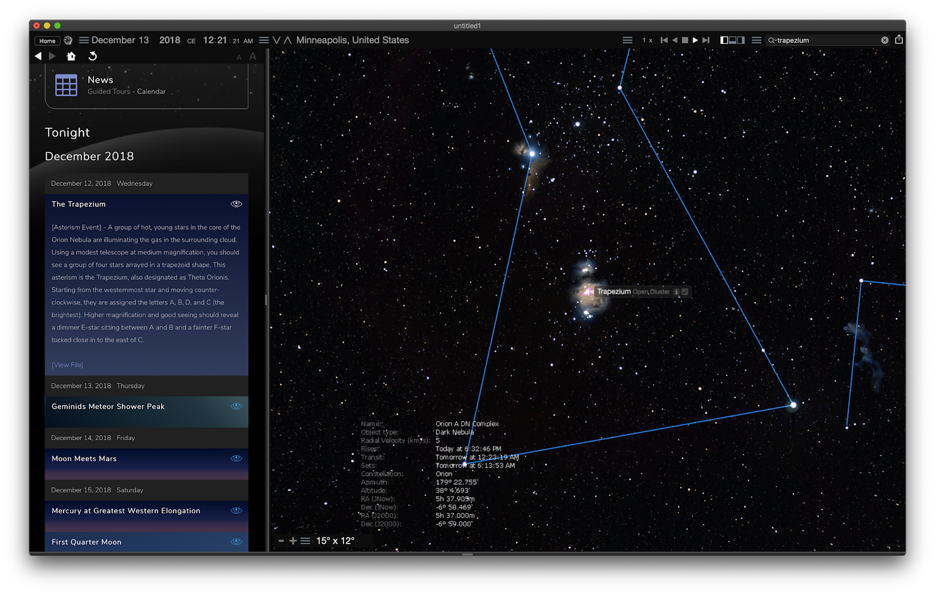The image size is (935, 594).
Task: Select the middle panel layout icon
Action: point(732,40)
